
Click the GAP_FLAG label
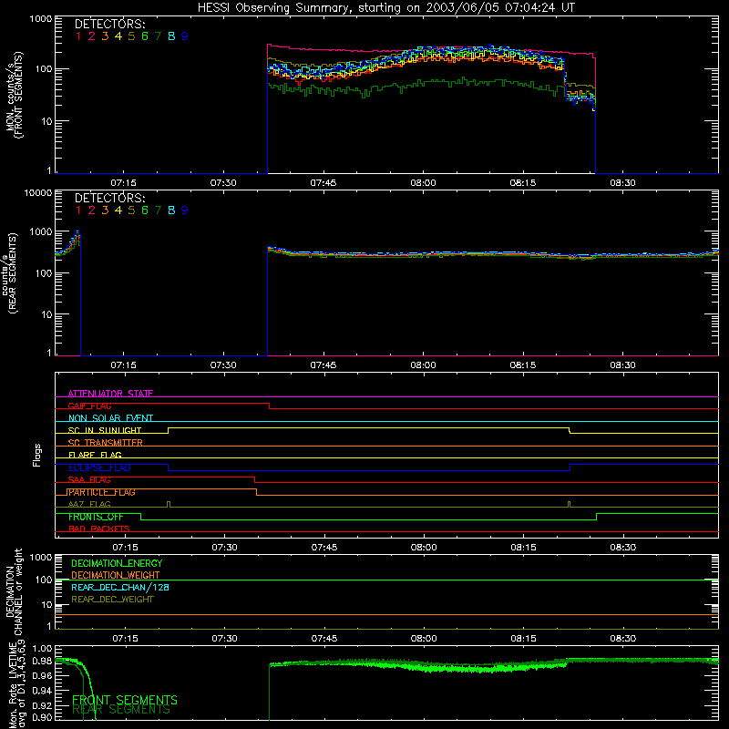click(x=89, y=406)
